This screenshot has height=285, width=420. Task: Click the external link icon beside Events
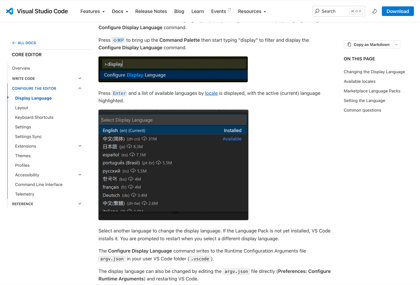[x=229, y=10]
